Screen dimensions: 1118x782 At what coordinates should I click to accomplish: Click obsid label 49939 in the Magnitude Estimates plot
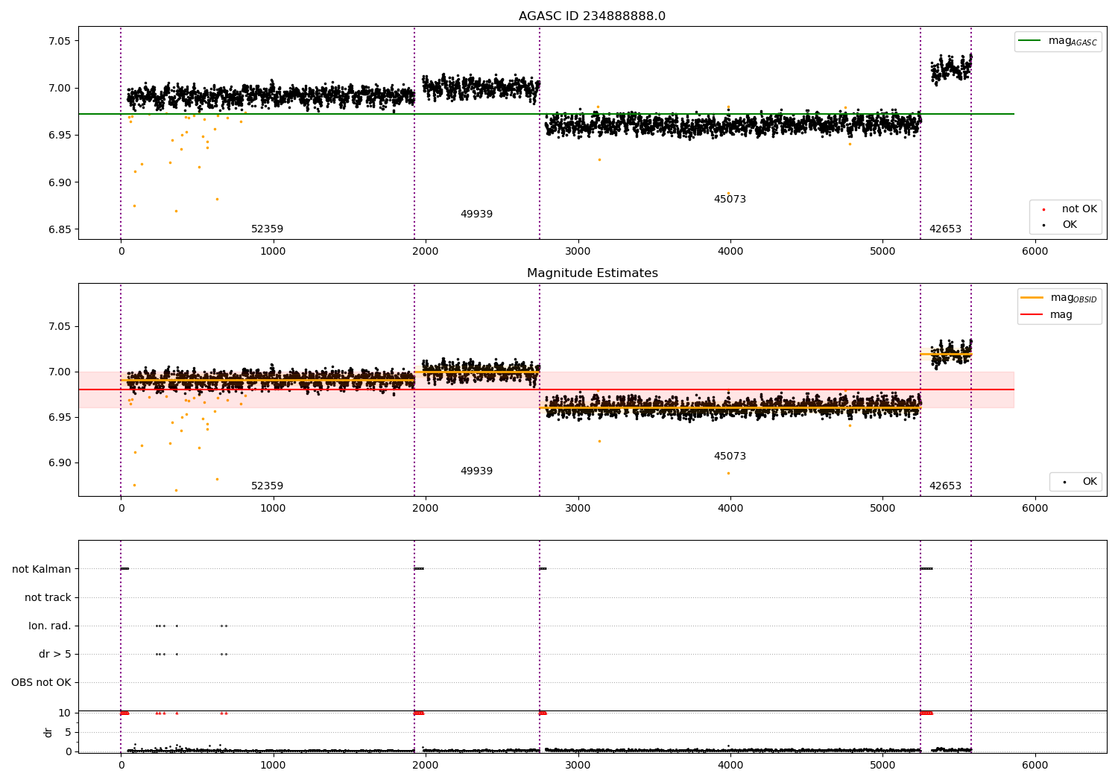pyautogui.click(x=476, y=471)
